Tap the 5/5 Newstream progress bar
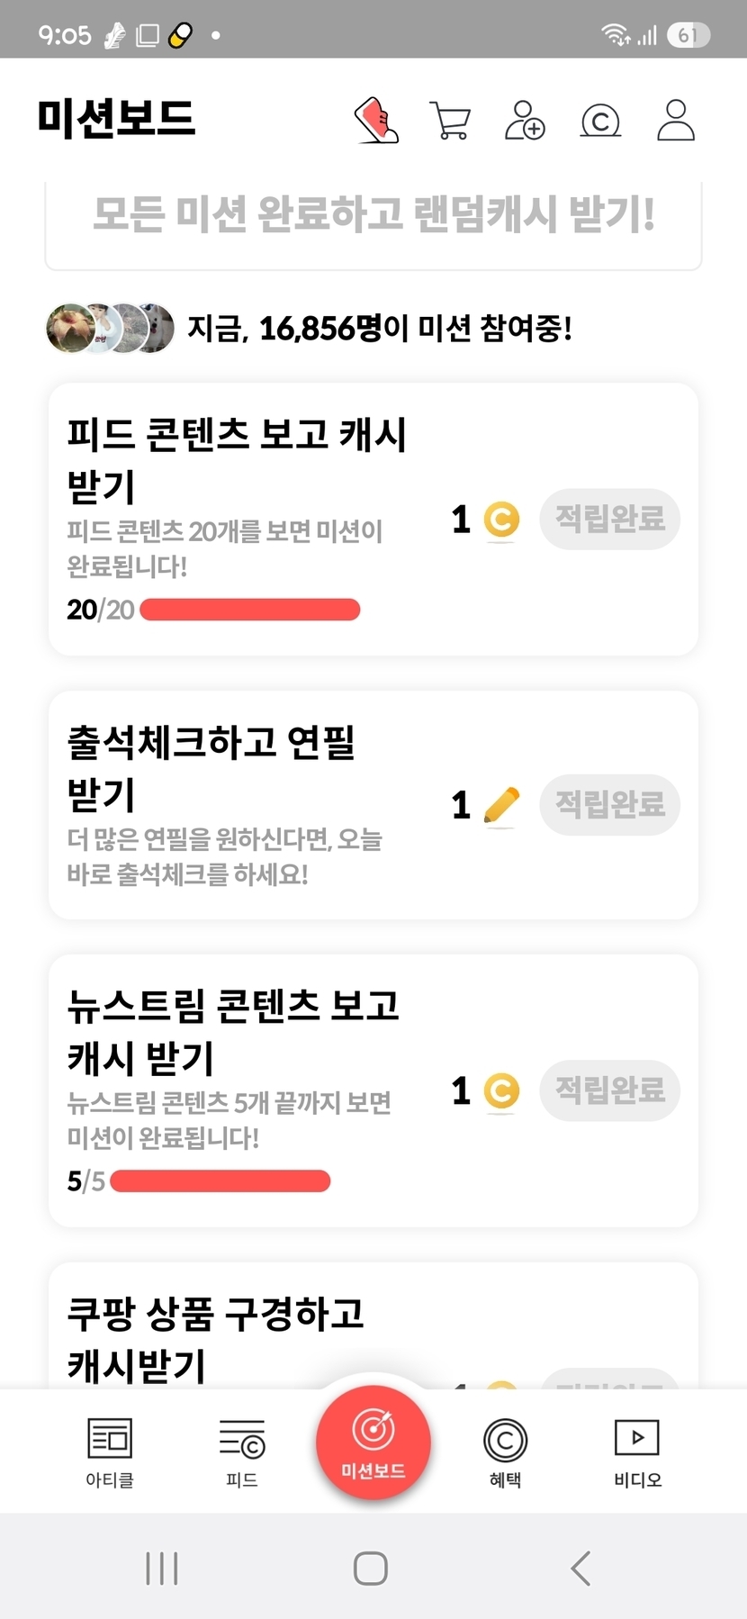This screenshot has height=1619, width=747. tap(220, 1180)
